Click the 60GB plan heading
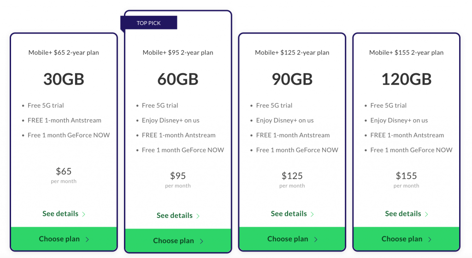 pos(178,79)
